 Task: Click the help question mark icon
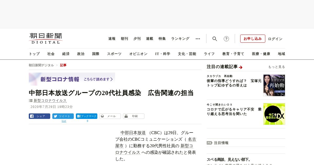pyautogui.click(x=226, y=39)
